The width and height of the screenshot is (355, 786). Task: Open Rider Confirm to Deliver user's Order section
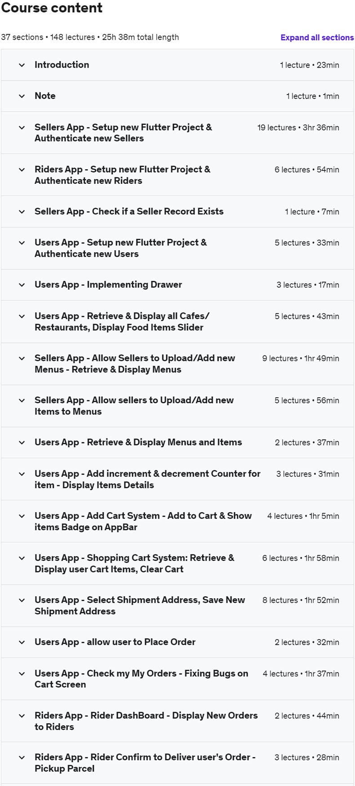tap(145, 763)
